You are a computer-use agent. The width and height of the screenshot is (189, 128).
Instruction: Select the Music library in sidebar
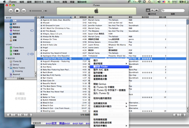[19, 21]
